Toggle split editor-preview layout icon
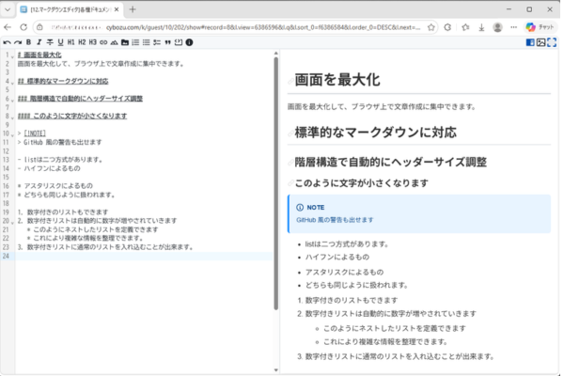Image resolution: width=564 pixels, height=376 pixels. point(530,42)
